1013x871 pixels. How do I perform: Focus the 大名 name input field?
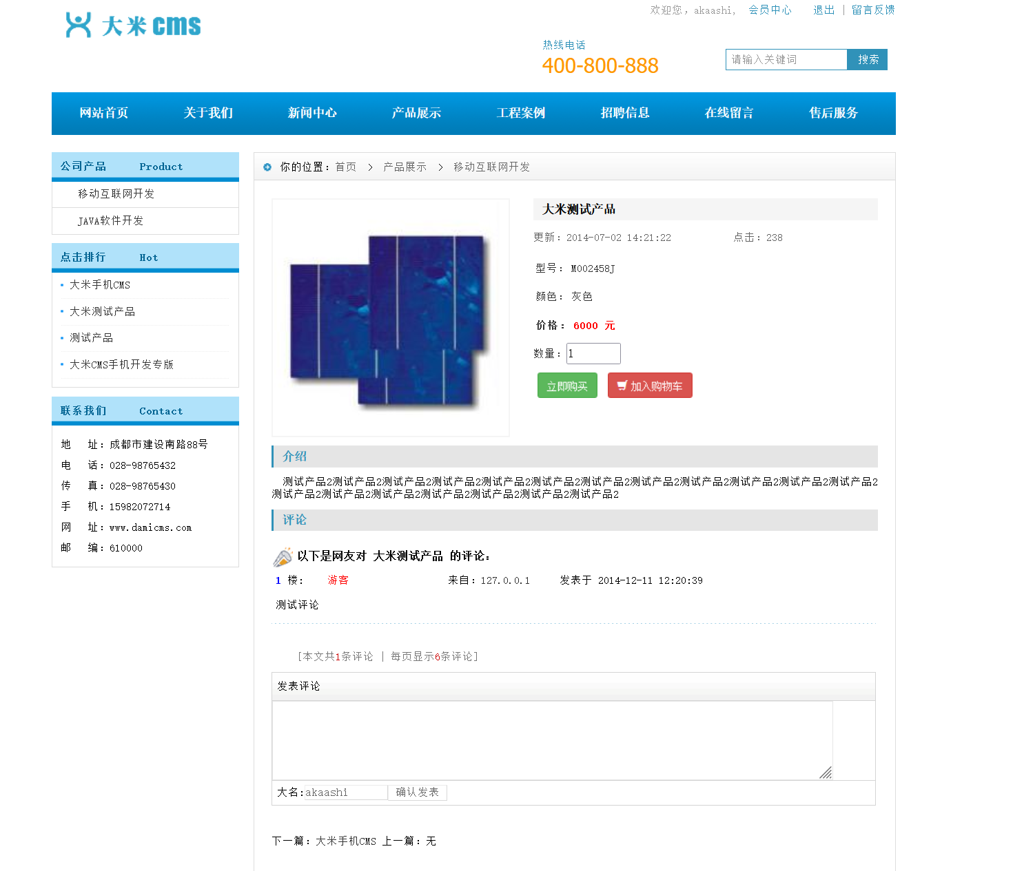point(346,793)
